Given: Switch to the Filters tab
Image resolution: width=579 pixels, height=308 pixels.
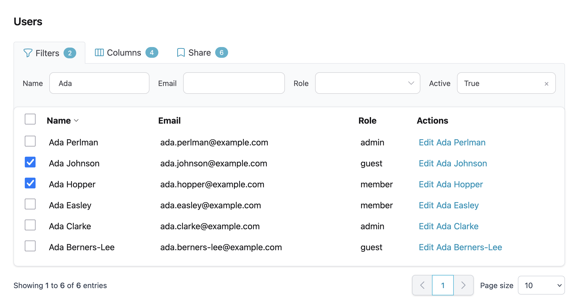Looking at the screenshot, I should coord(50,53).
